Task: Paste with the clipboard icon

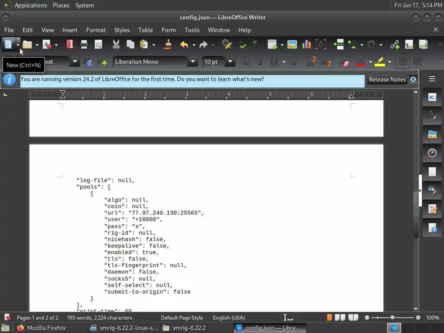Action: tap(144, 45)
